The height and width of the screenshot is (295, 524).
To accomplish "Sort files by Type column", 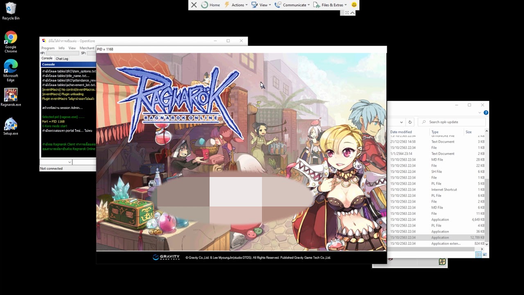I will 435,132.
